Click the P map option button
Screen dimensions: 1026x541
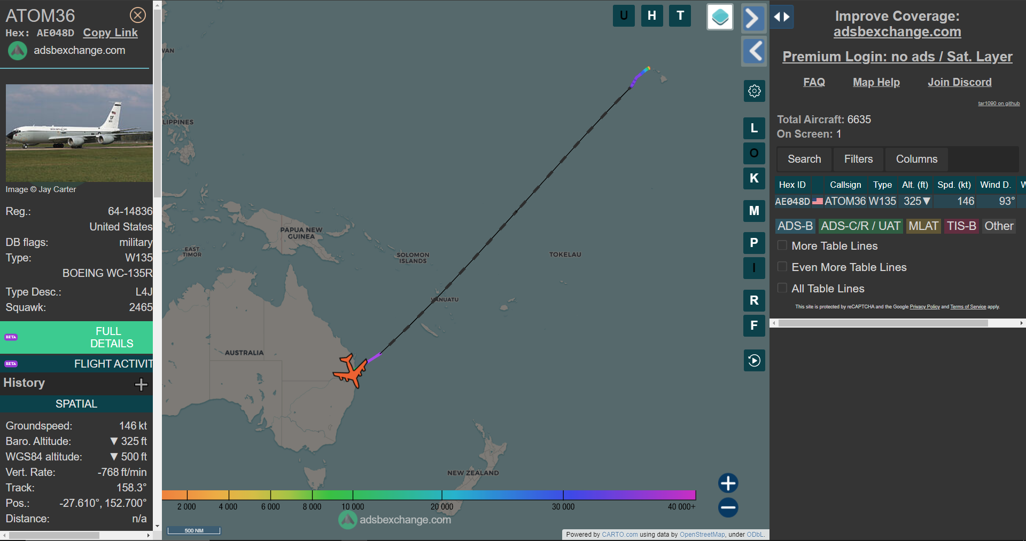(x=754, y=243)
